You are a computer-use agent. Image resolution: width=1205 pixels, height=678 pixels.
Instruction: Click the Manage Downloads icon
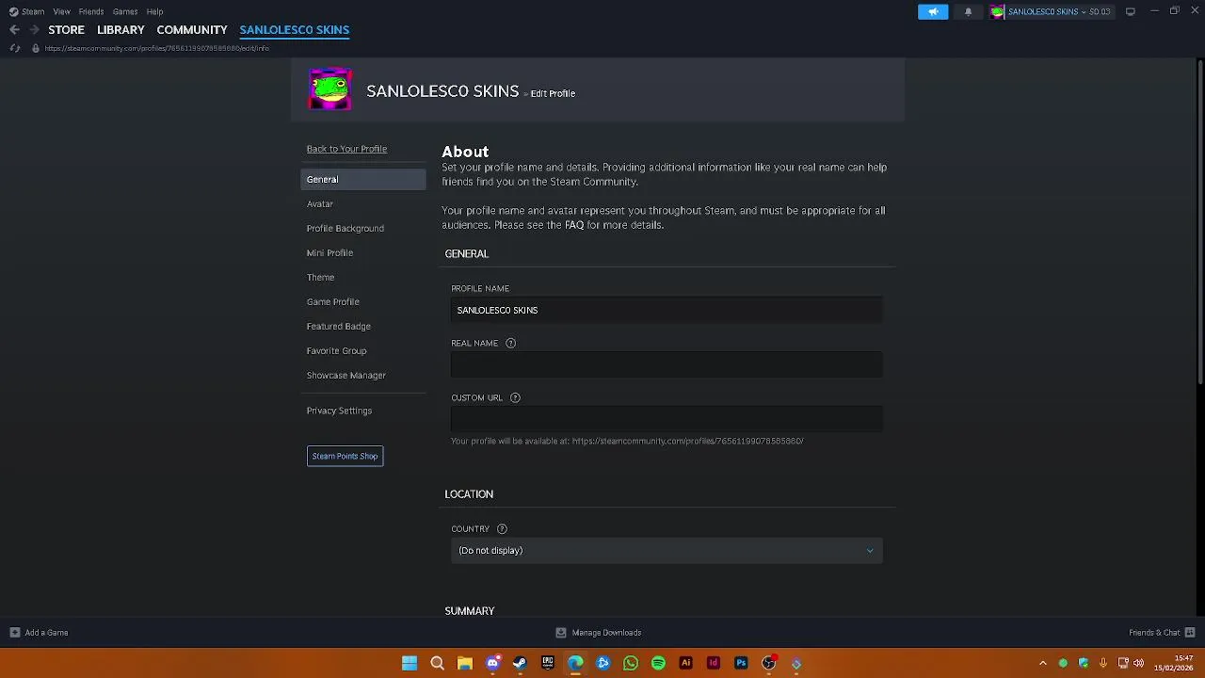point(561,633)
